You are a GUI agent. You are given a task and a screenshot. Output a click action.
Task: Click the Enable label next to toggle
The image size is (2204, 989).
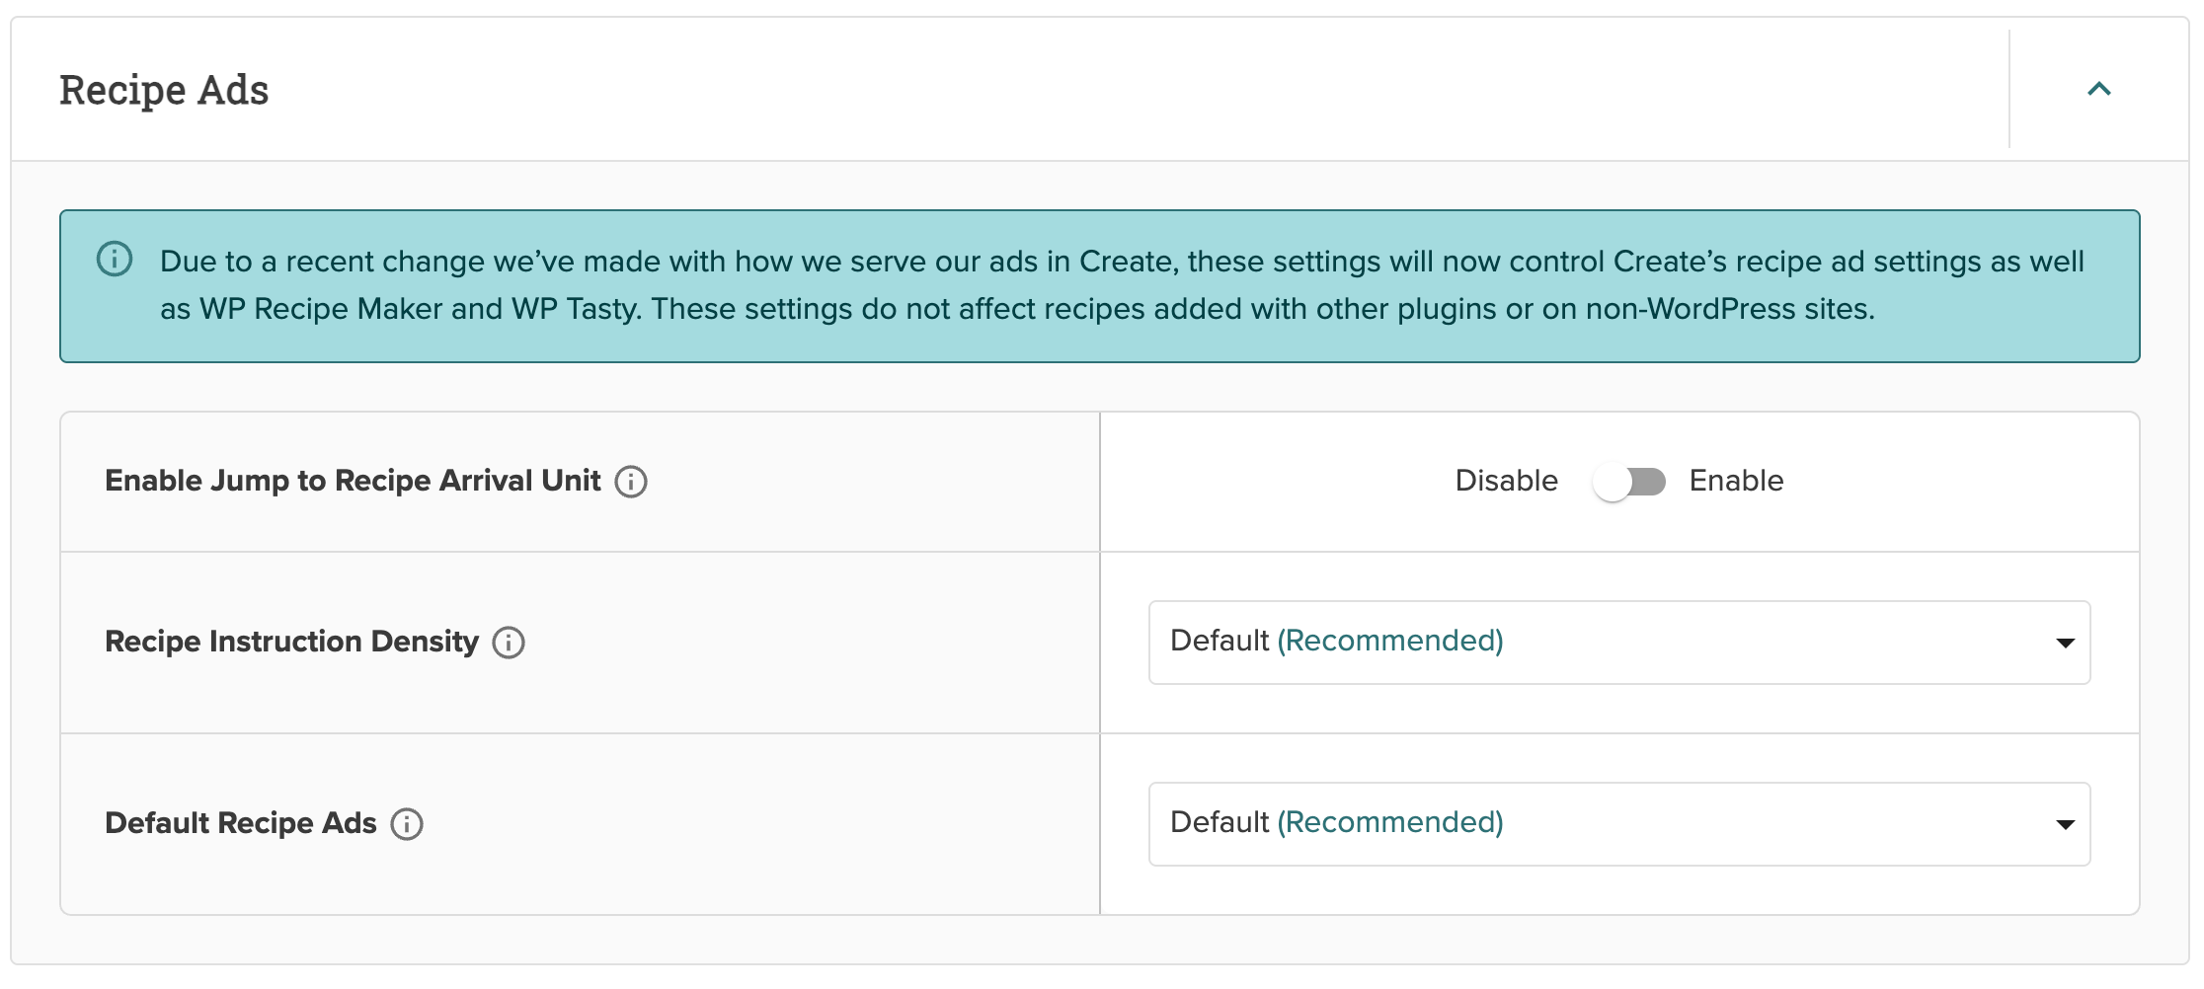point(1736,481)
